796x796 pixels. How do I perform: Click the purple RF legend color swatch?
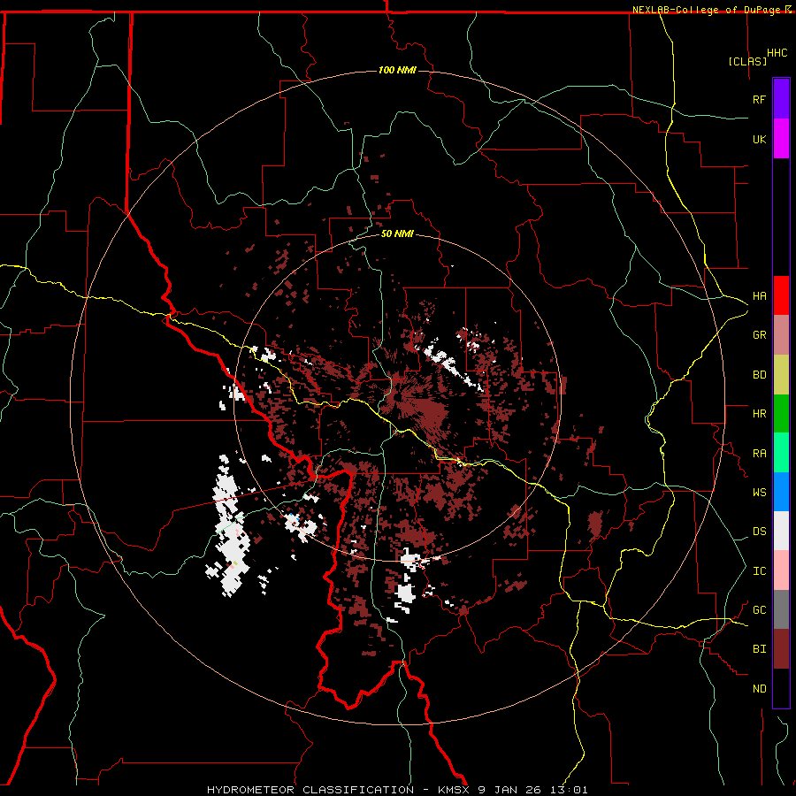pyautogui.click(x=781, y=99)
